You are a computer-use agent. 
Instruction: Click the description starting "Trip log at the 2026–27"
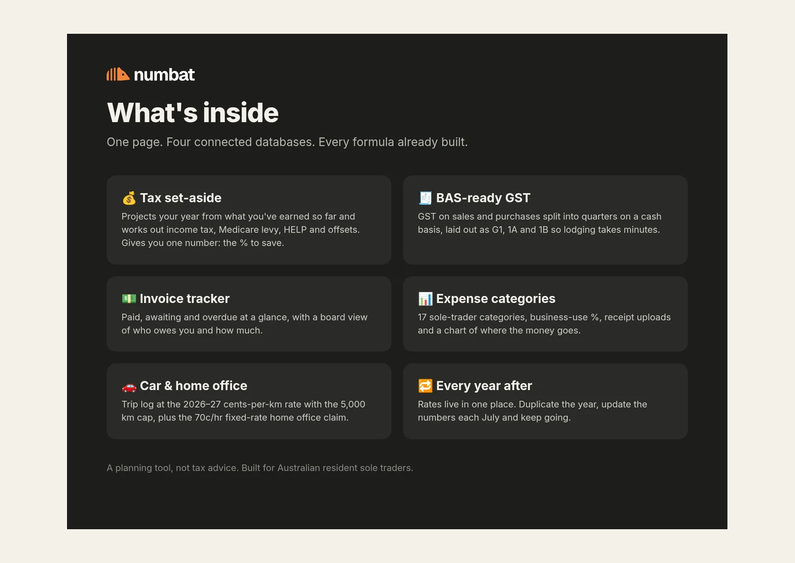pos(243,411)
